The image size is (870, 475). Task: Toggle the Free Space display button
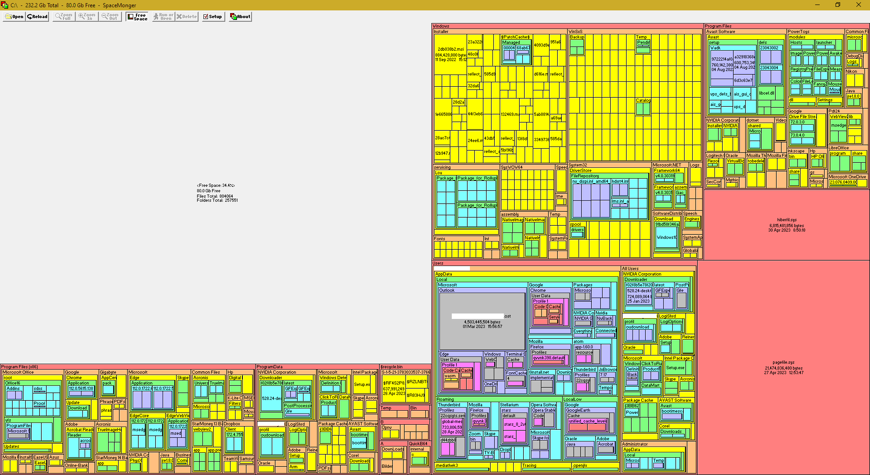click(x=137, y=17)
